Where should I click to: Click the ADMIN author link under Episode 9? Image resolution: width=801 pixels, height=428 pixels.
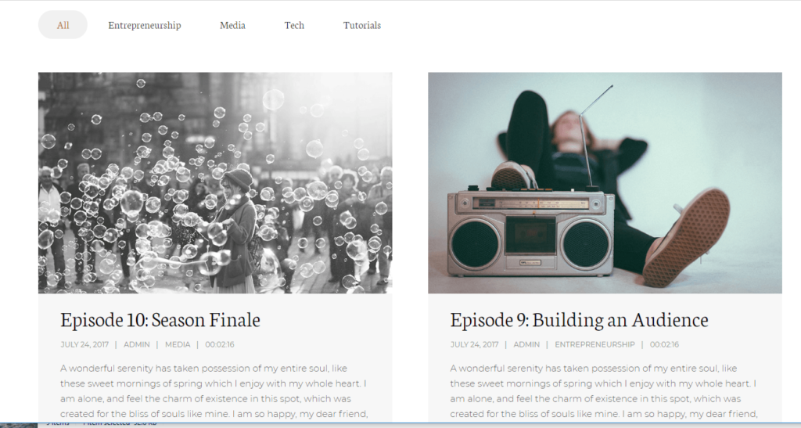526,344
